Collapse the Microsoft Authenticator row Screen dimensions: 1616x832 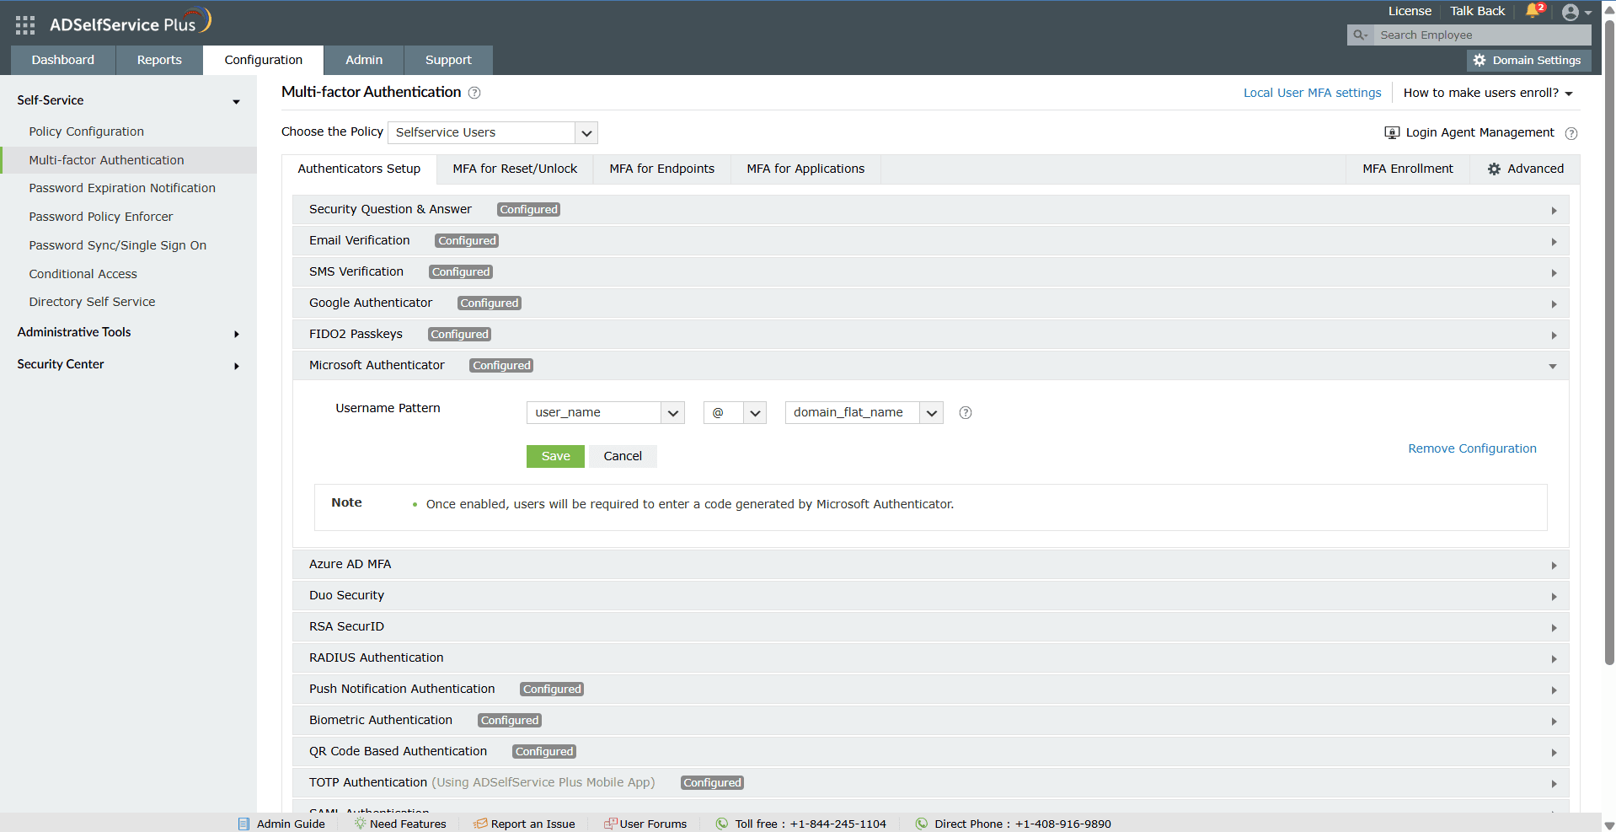(930, 366)
